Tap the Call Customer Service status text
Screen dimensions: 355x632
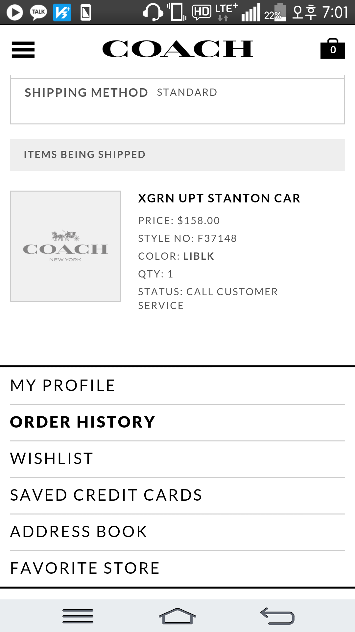point(208,299)
